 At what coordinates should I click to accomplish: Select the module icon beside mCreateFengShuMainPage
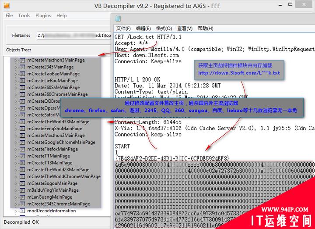tap(22, 129)
